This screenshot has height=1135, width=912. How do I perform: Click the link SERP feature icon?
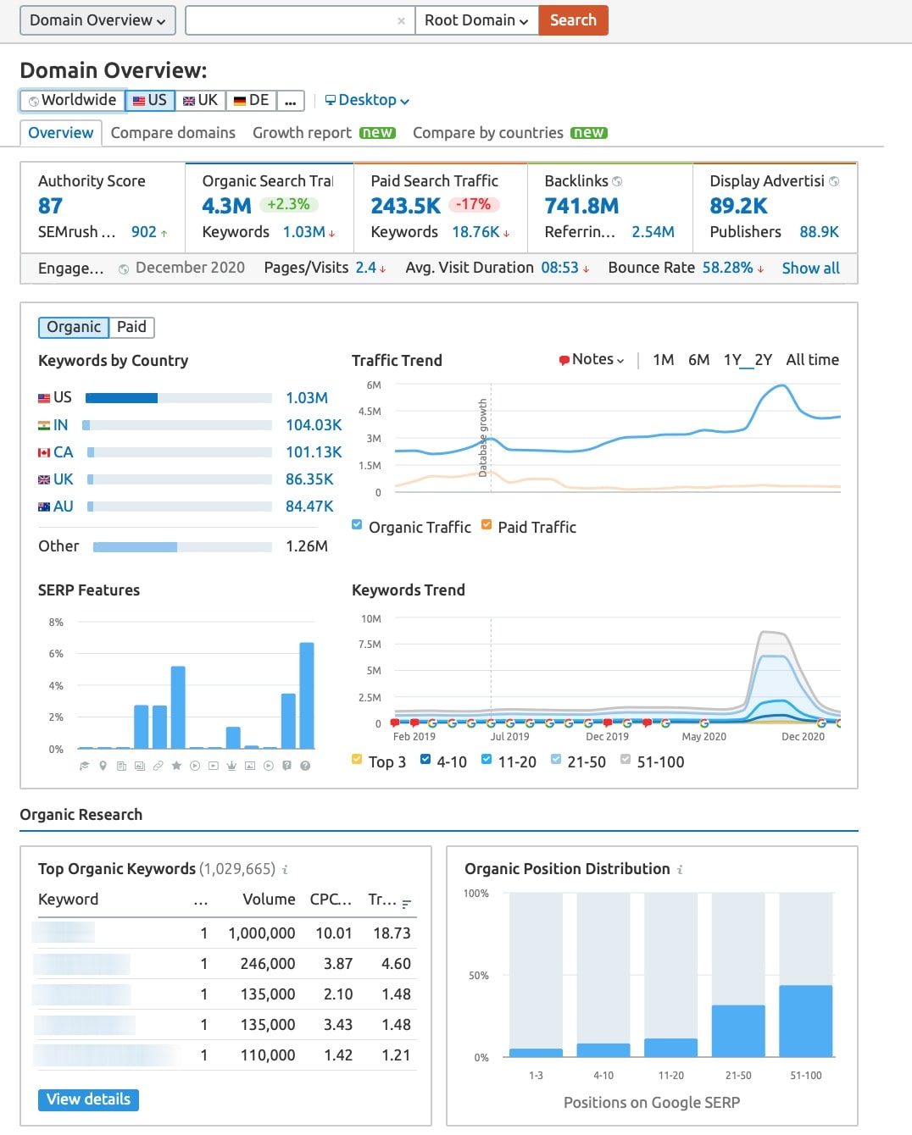pyautogui.click(x=158, y=766)
